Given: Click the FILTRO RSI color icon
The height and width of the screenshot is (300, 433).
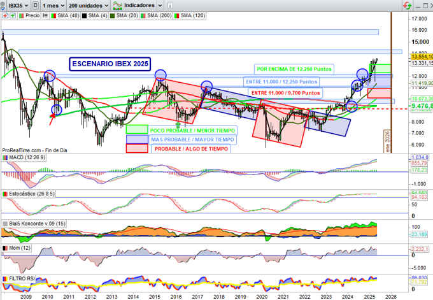Looking at the screenshot, I should 5,279.
